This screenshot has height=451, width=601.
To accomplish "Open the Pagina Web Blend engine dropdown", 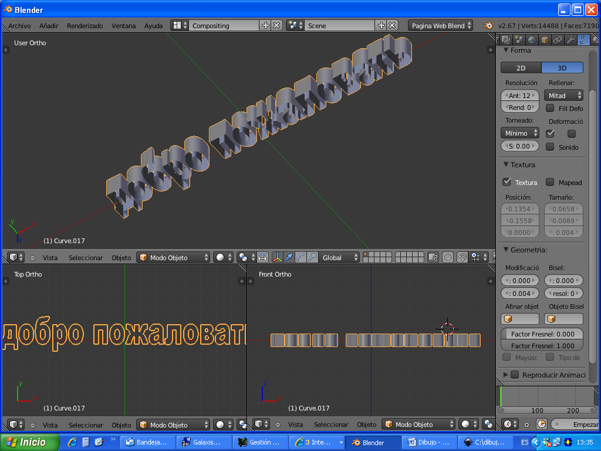I will coord(440,26).
